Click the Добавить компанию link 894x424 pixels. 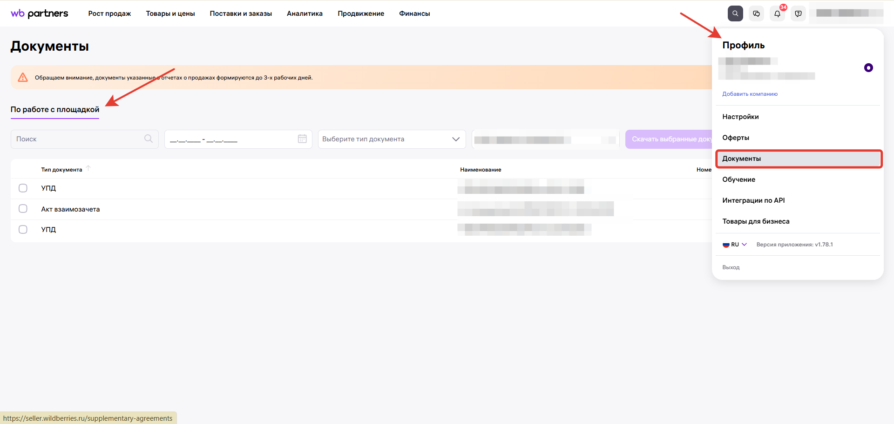coord(750,94)
